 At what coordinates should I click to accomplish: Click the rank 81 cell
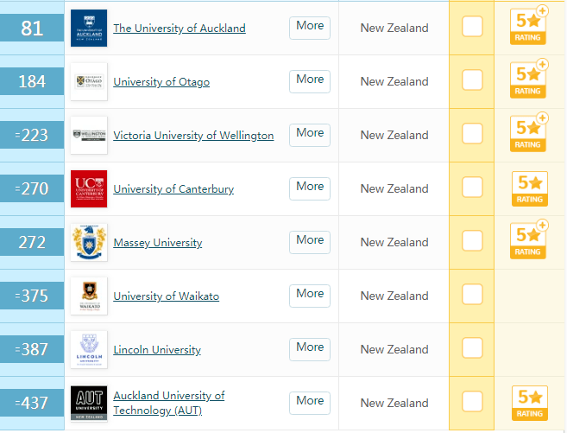pyautogui.click(x=32, y=29)
